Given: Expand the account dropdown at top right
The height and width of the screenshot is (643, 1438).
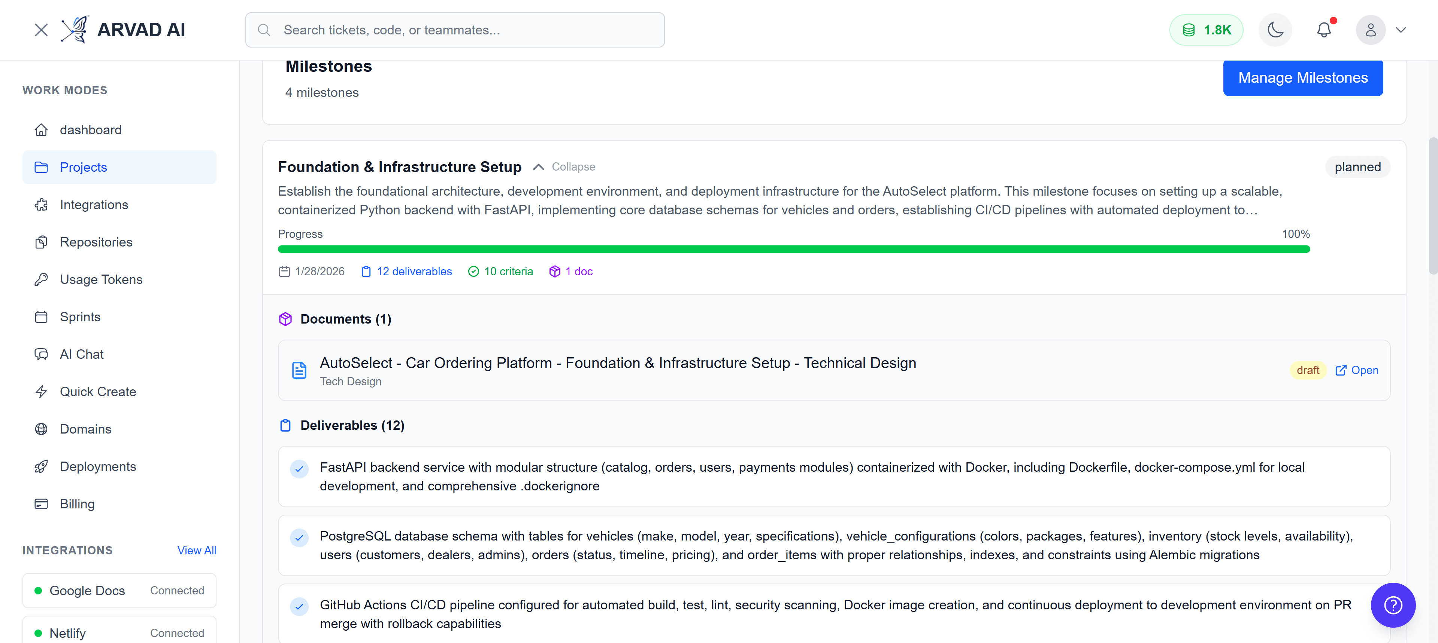Looking at the screenshot, I should click(1402, 30).
